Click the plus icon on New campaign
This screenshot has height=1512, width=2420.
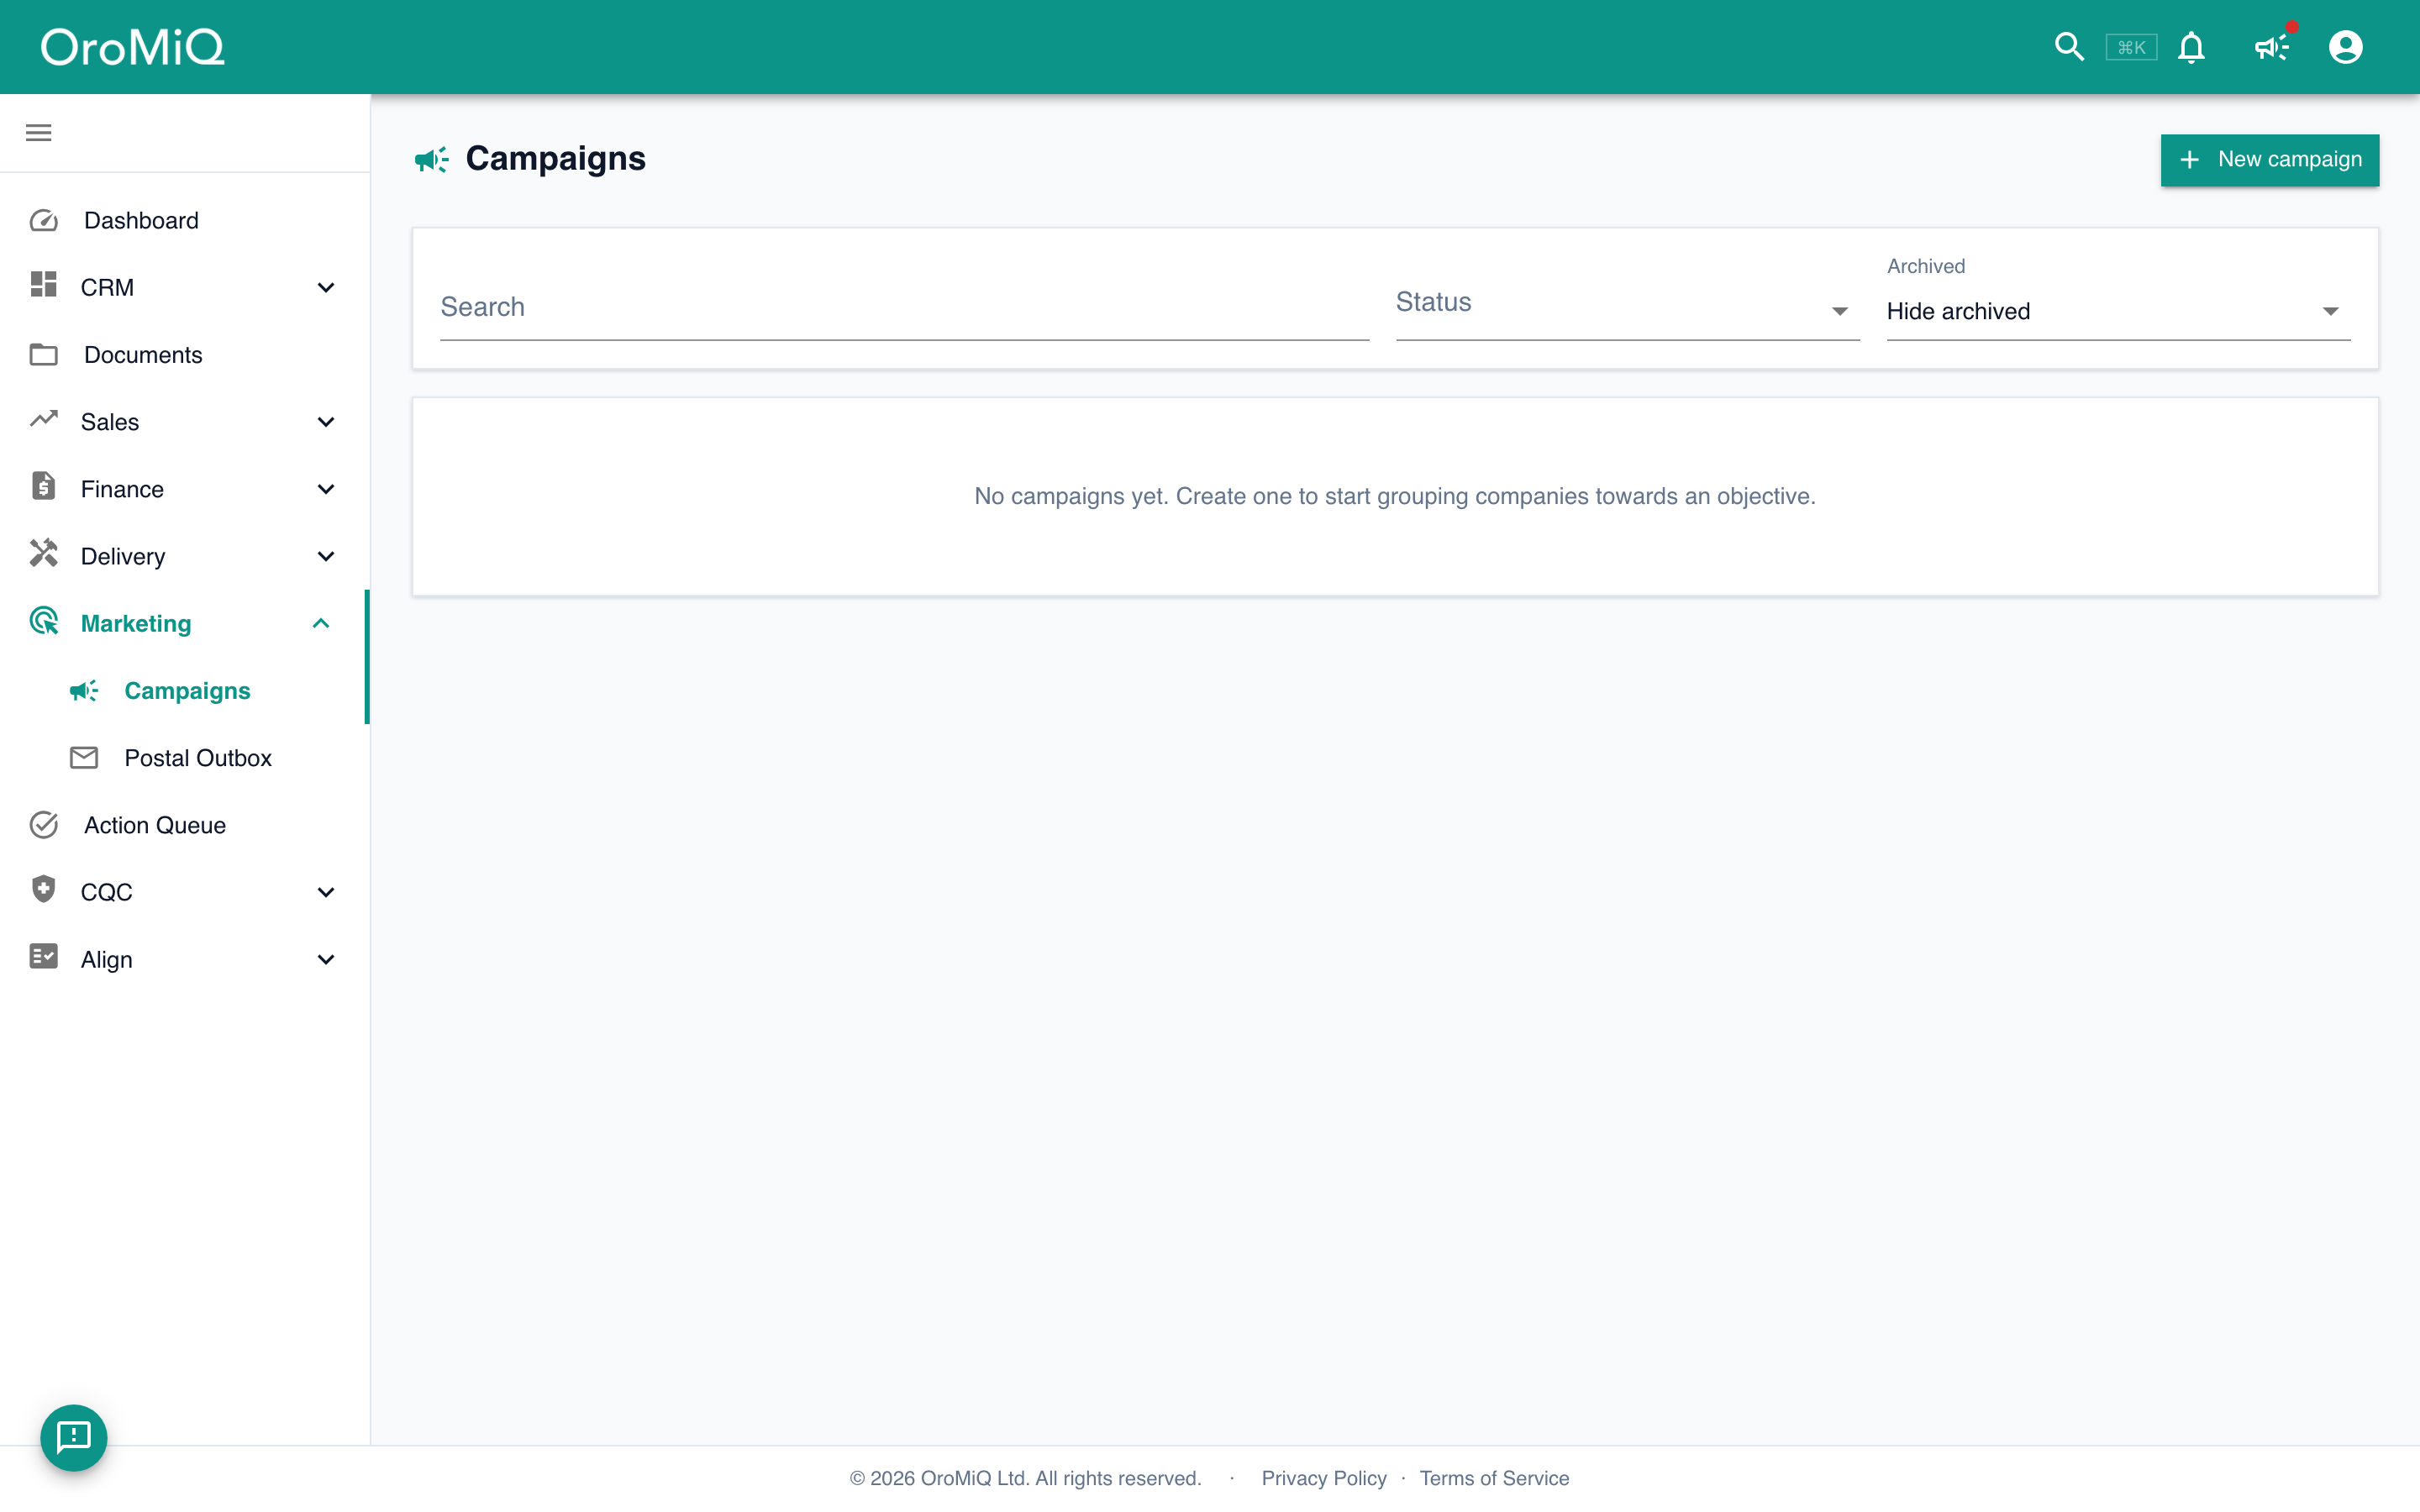click(x=2189, y=160)
